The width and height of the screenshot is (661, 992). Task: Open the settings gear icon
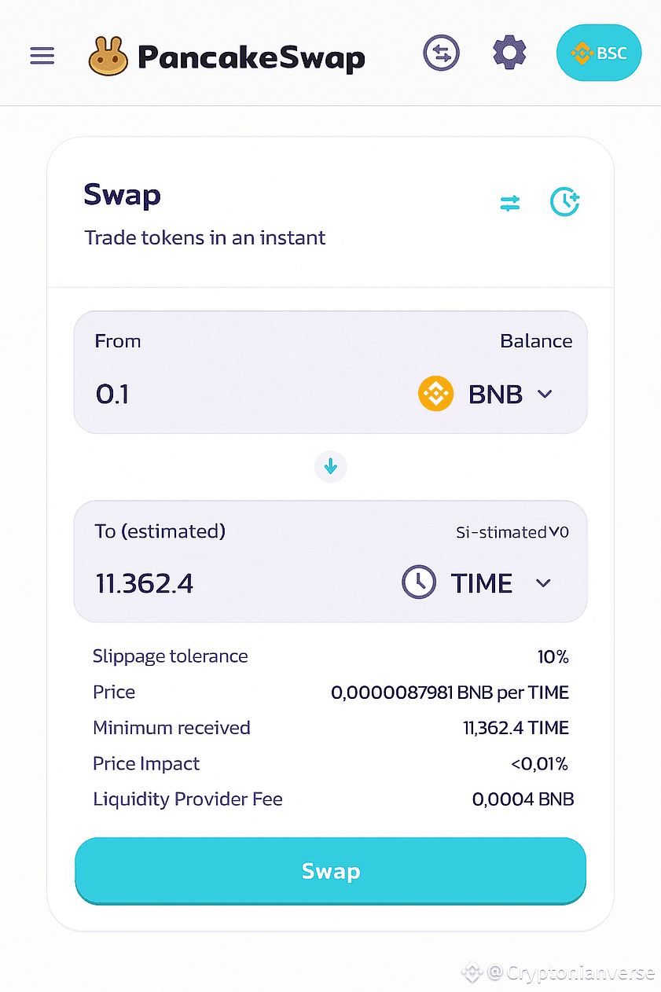click(x=509, y=53)
